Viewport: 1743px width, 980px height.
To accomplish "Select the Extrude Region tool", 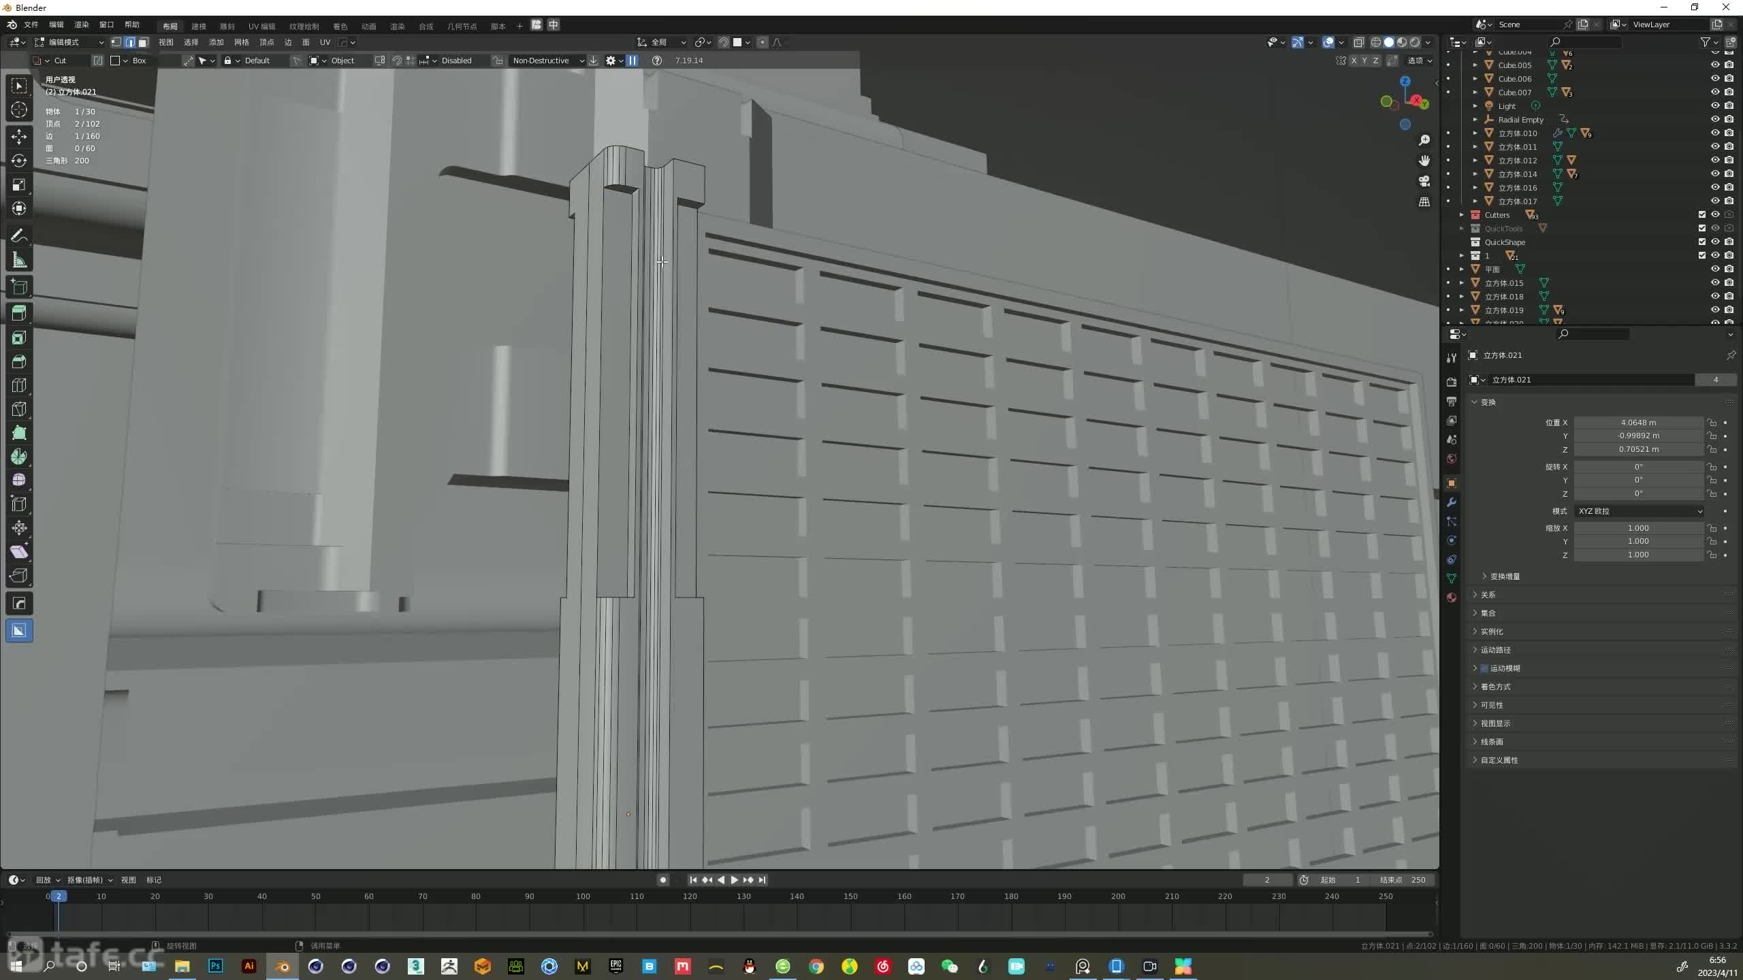I will 19,313.
